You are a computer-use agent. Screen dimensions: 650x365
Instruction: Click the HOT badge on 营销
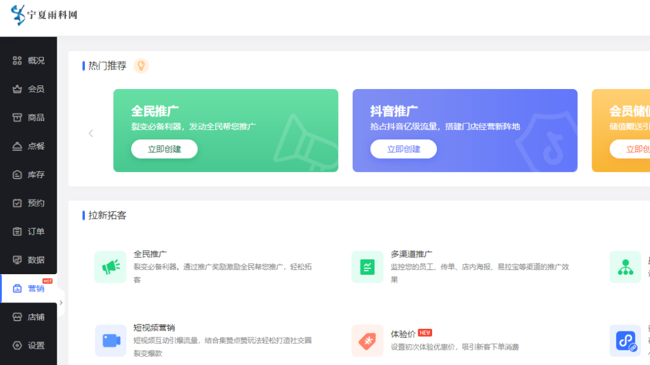(48, 281)
